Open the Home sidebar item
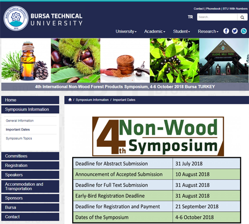 pos(30,100)
